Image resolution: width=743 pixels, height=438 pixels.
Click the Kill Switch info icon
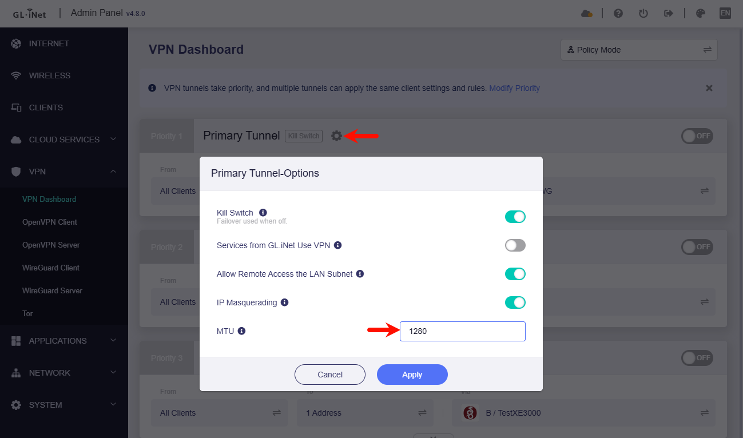(263, 212)
